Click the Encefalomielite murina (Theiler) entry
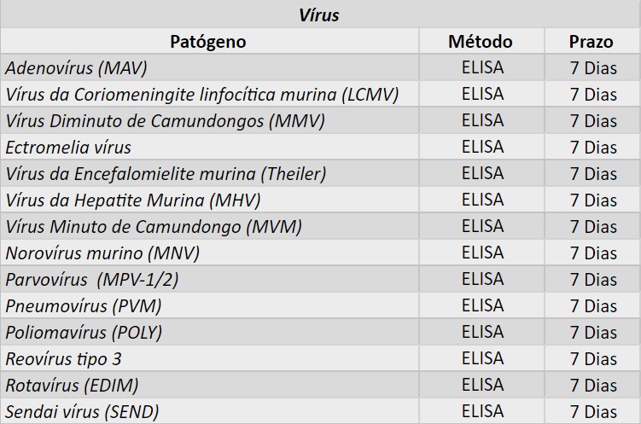 [166, 173]
